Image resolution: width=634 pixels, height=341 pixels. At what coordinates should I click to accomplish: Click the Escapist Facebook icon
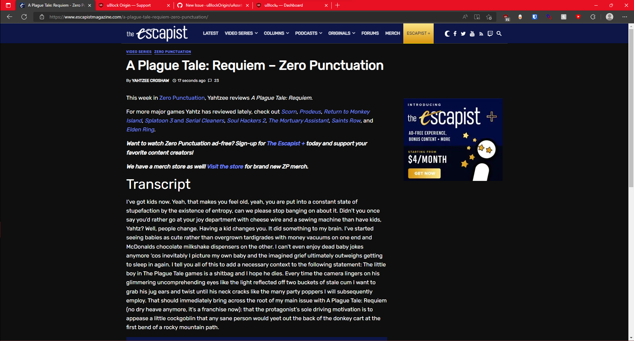point(455,33)
